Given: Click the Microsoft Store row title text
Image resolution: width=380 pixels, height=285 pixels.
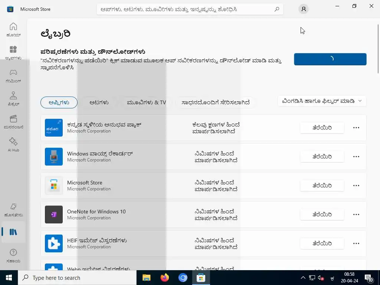Looking at the screenshot, I should 85,183.
